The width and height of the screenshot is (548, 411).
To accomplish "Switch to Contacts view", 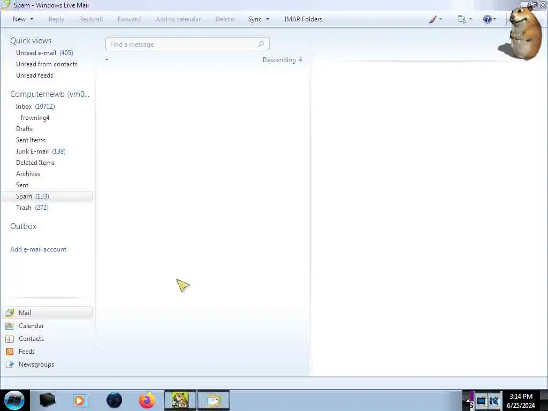I will click(31, 339).
